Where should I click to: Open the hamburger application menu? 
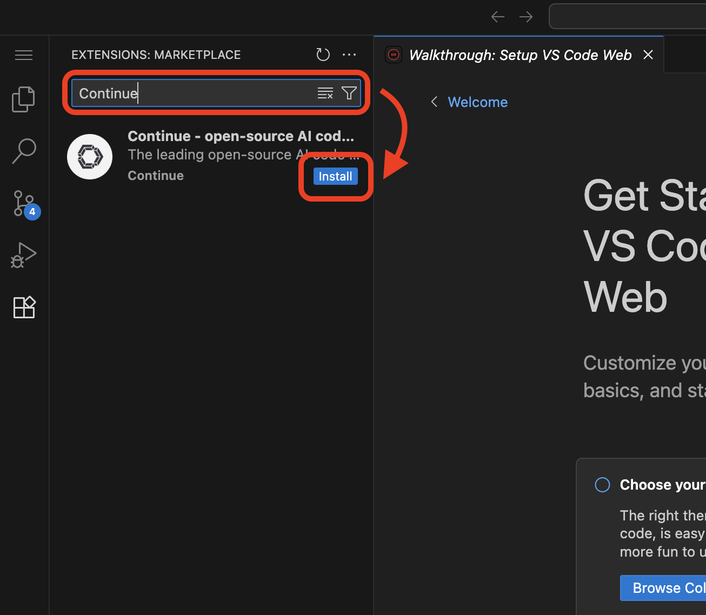point(24,55)
